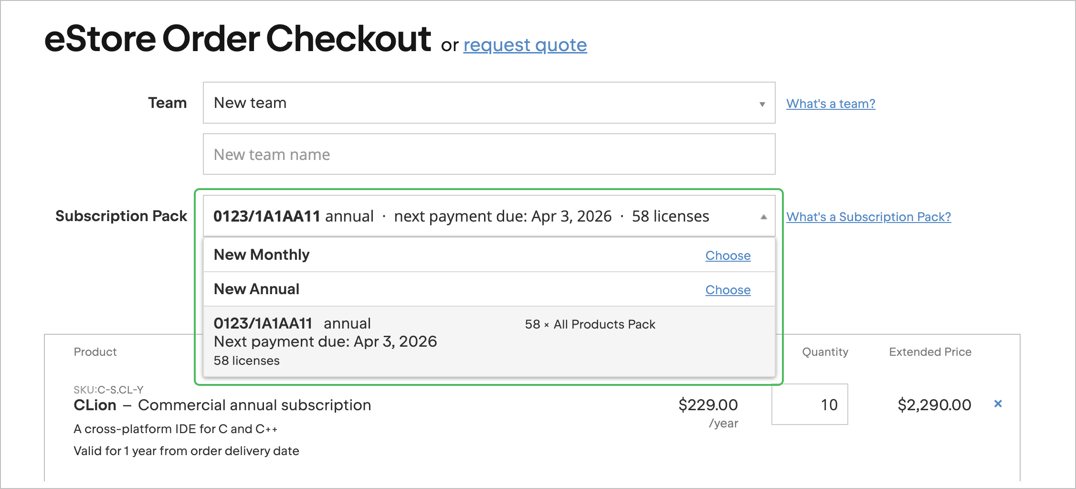
Task: Select the 0123/1A1AA11 annual subscription pack
Action: point(430,341)
